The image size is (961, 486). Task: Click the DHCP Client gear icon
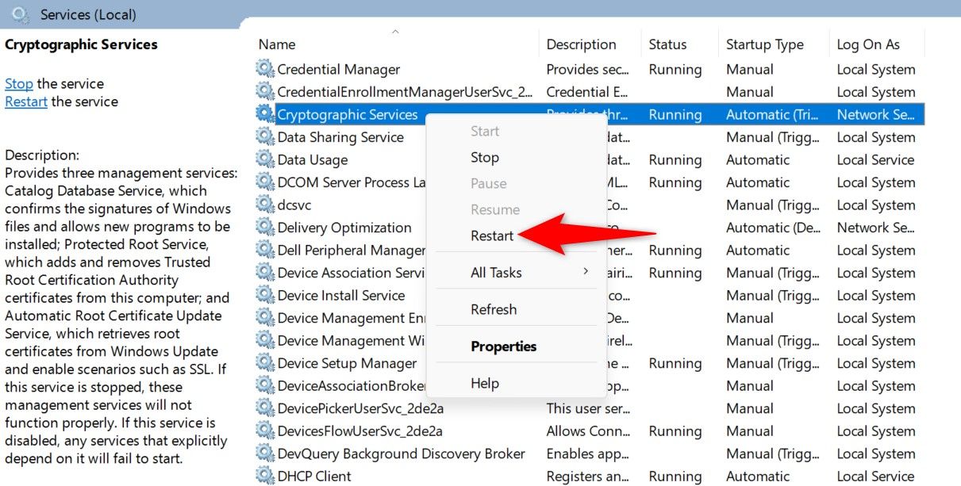click(265, 476)
